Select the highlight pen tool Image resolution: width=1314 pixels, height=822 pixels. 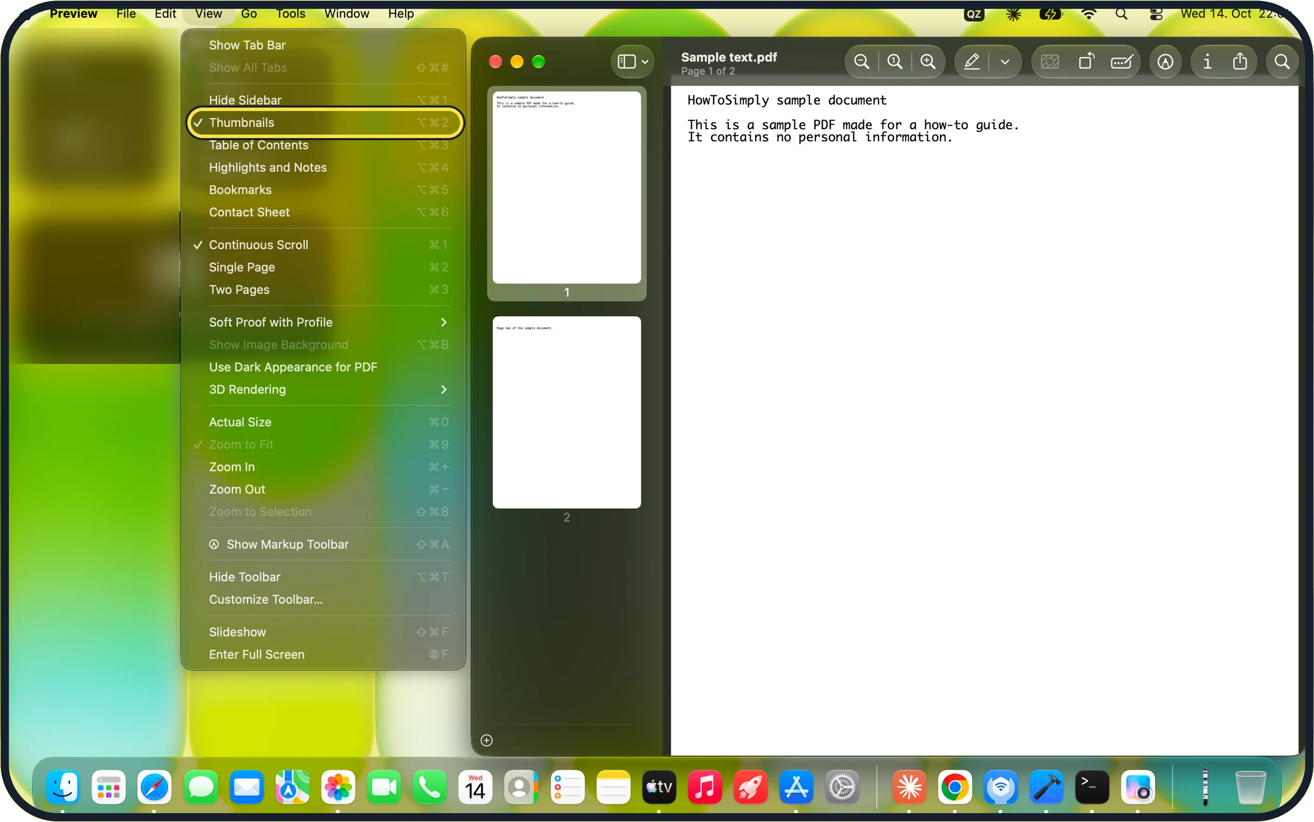[972, 62]
